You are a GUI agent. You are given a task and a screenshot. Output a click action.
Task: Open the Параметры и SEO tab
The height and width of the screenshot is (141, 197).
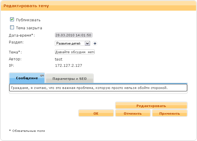pos(69,79)
